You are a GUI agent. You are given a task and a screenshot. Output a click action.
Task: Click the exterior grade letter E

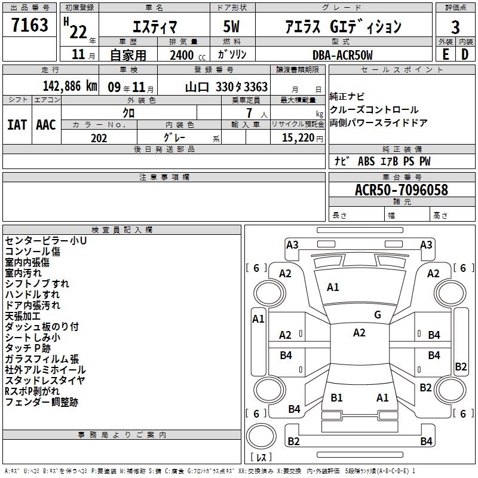pos(446,54)
